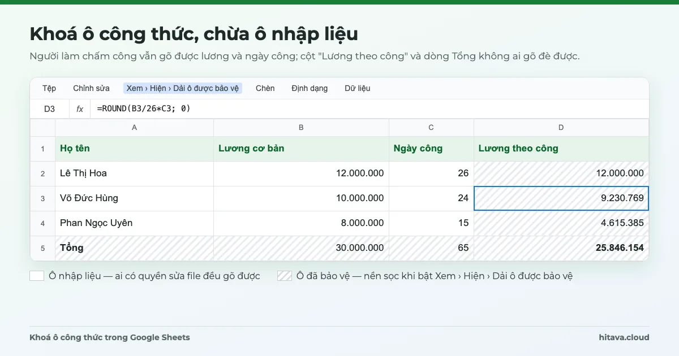Select column D header
The width and height of the screenshot is (679, 356).
coord(561,128)
